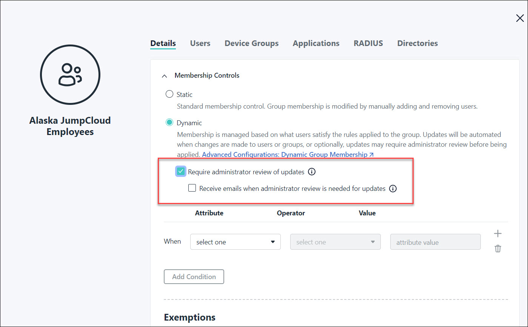Open the Operator select one dropdown
Viewport: 528px width, 327px height.
pyautogui.click(x=335, y=242)
